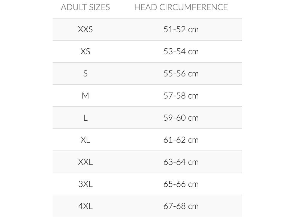Click the 65-66 cm measurement
The image size is (296, 218).
(x=181, y=184)
